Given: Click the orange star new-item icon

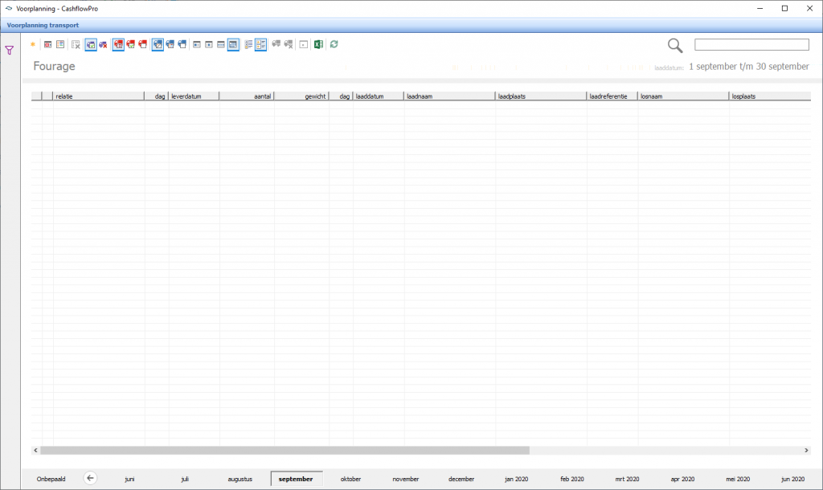Looking at the screenshot, I should point(33,44).
